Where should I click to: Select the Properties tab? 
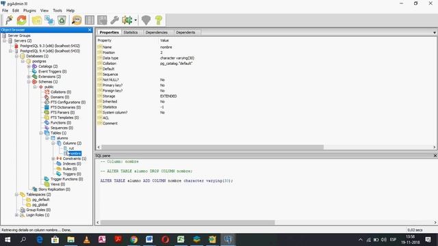[109, 32]
